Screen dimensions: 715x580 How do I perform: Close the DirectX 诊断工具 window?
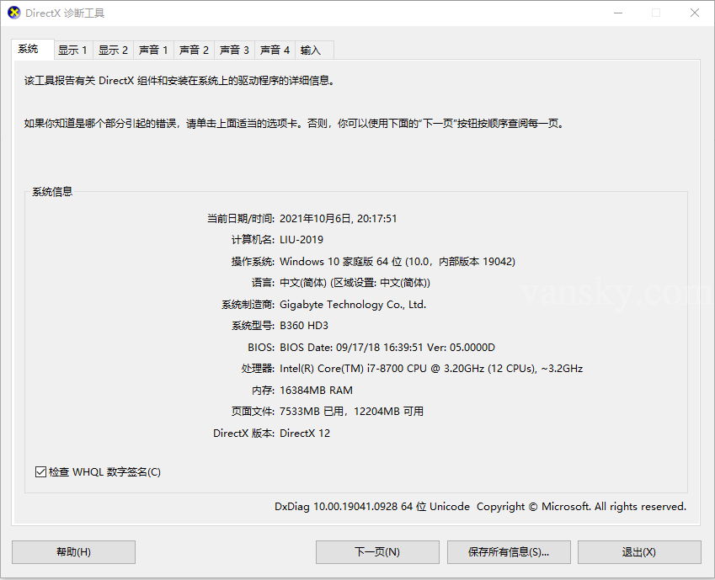pyautogui.click(x=693, y=13)
